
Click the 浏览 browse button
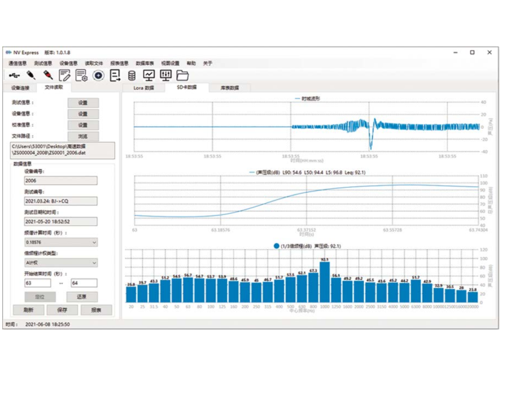[83, 137]
